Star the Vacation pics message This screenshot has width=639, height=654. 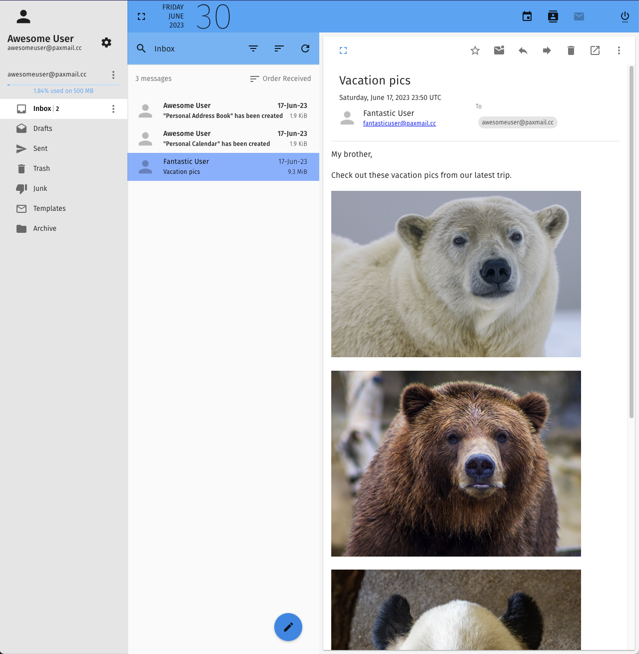coord(475,50)
